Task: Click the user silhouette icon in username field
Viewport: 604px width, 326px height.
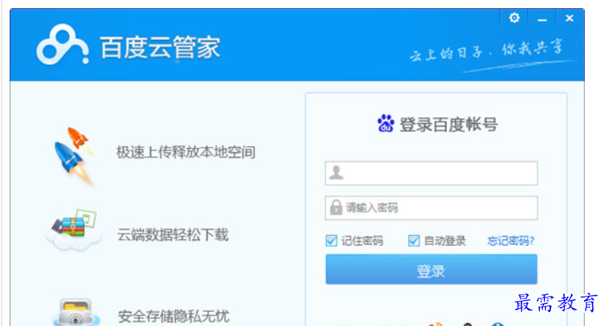Action: pyautogui.click(x=336, y=173)
